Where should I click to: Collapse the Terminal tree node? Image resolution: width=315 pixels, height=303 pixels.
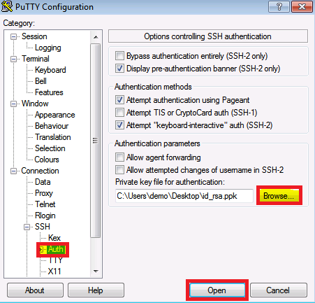click(14, 59)
